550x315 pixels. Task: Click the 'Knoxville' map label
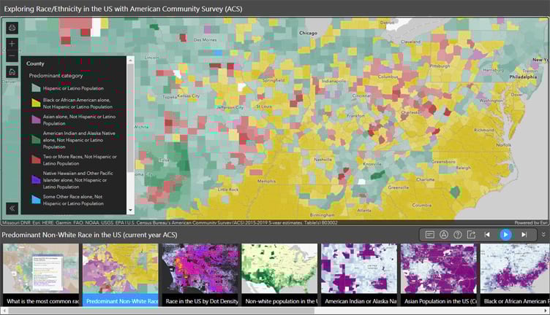click(x=372, y=164)
